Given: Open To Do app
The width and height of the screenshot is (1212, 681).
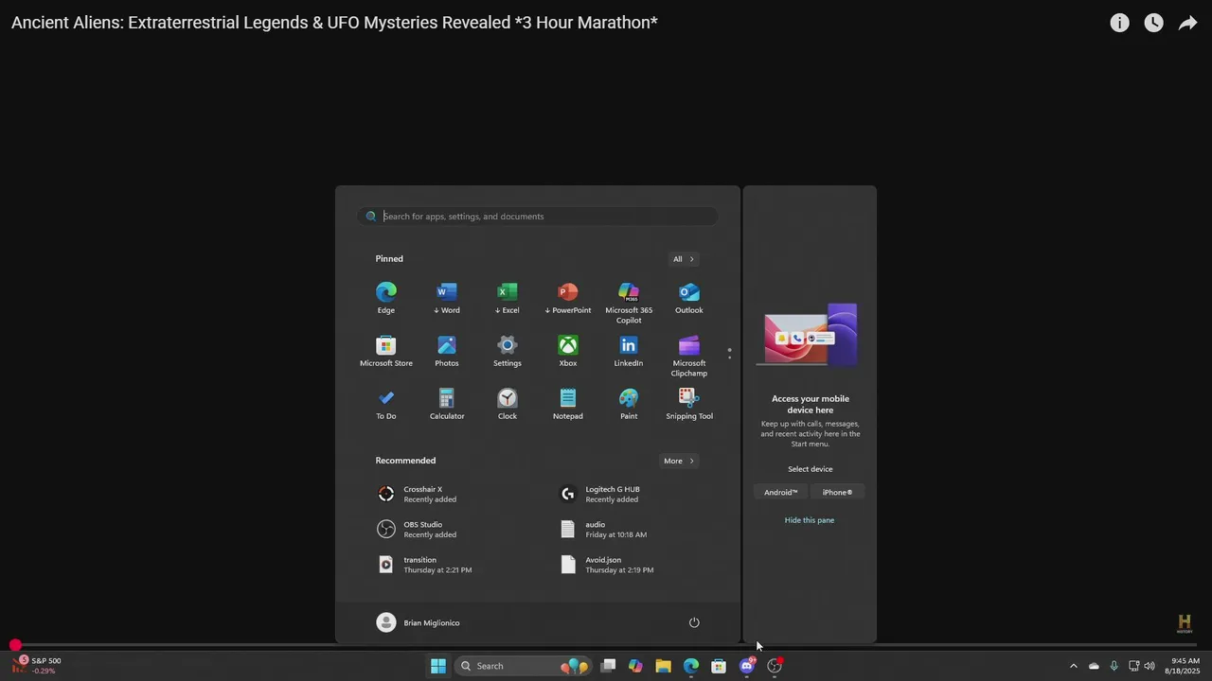Looking at the screenshot, I should pos(386,403).
